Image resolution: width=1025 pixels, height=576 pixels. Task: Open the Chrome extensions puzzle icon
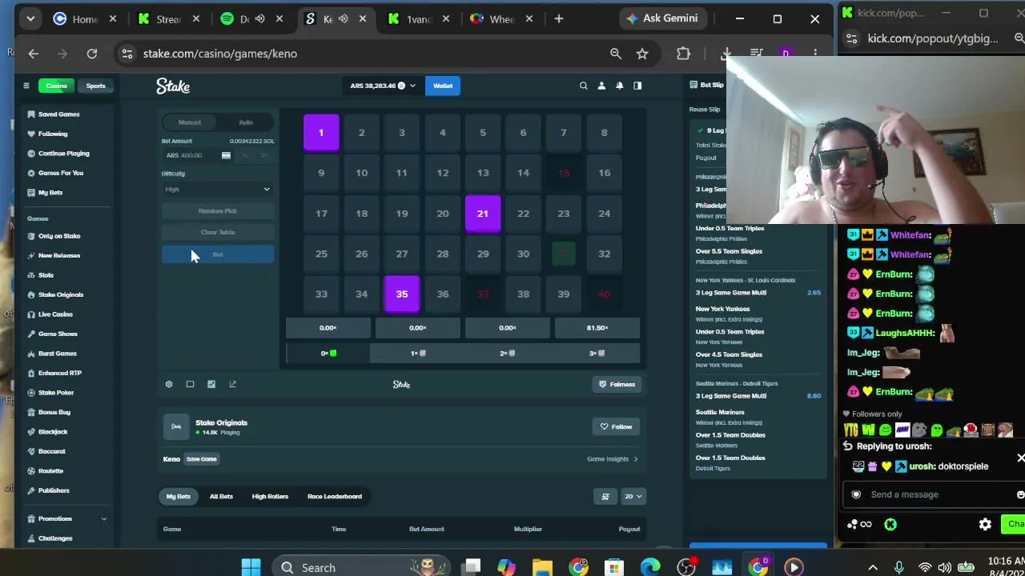(683, 54)
